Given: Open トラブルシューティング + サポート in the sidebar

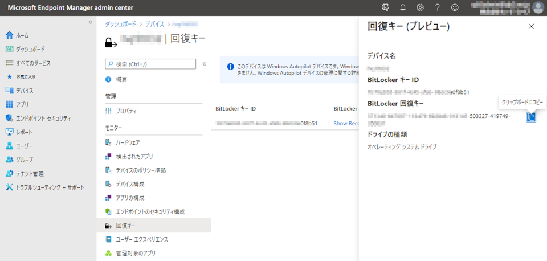Looking at the screenshot, I should point(45,187).
